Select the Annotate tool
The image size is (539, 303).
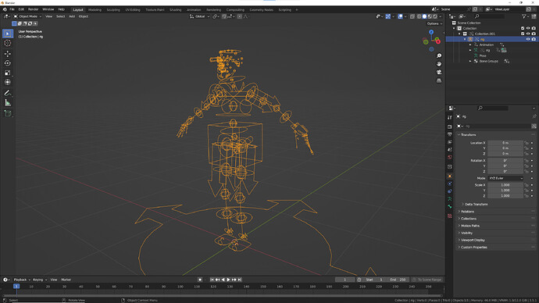pos(8,93)
